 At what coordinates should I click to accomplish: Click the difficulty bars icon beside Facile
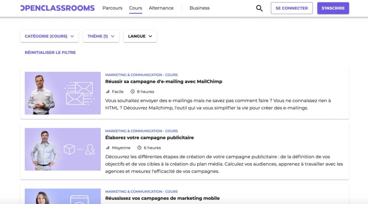click(107, 92)
